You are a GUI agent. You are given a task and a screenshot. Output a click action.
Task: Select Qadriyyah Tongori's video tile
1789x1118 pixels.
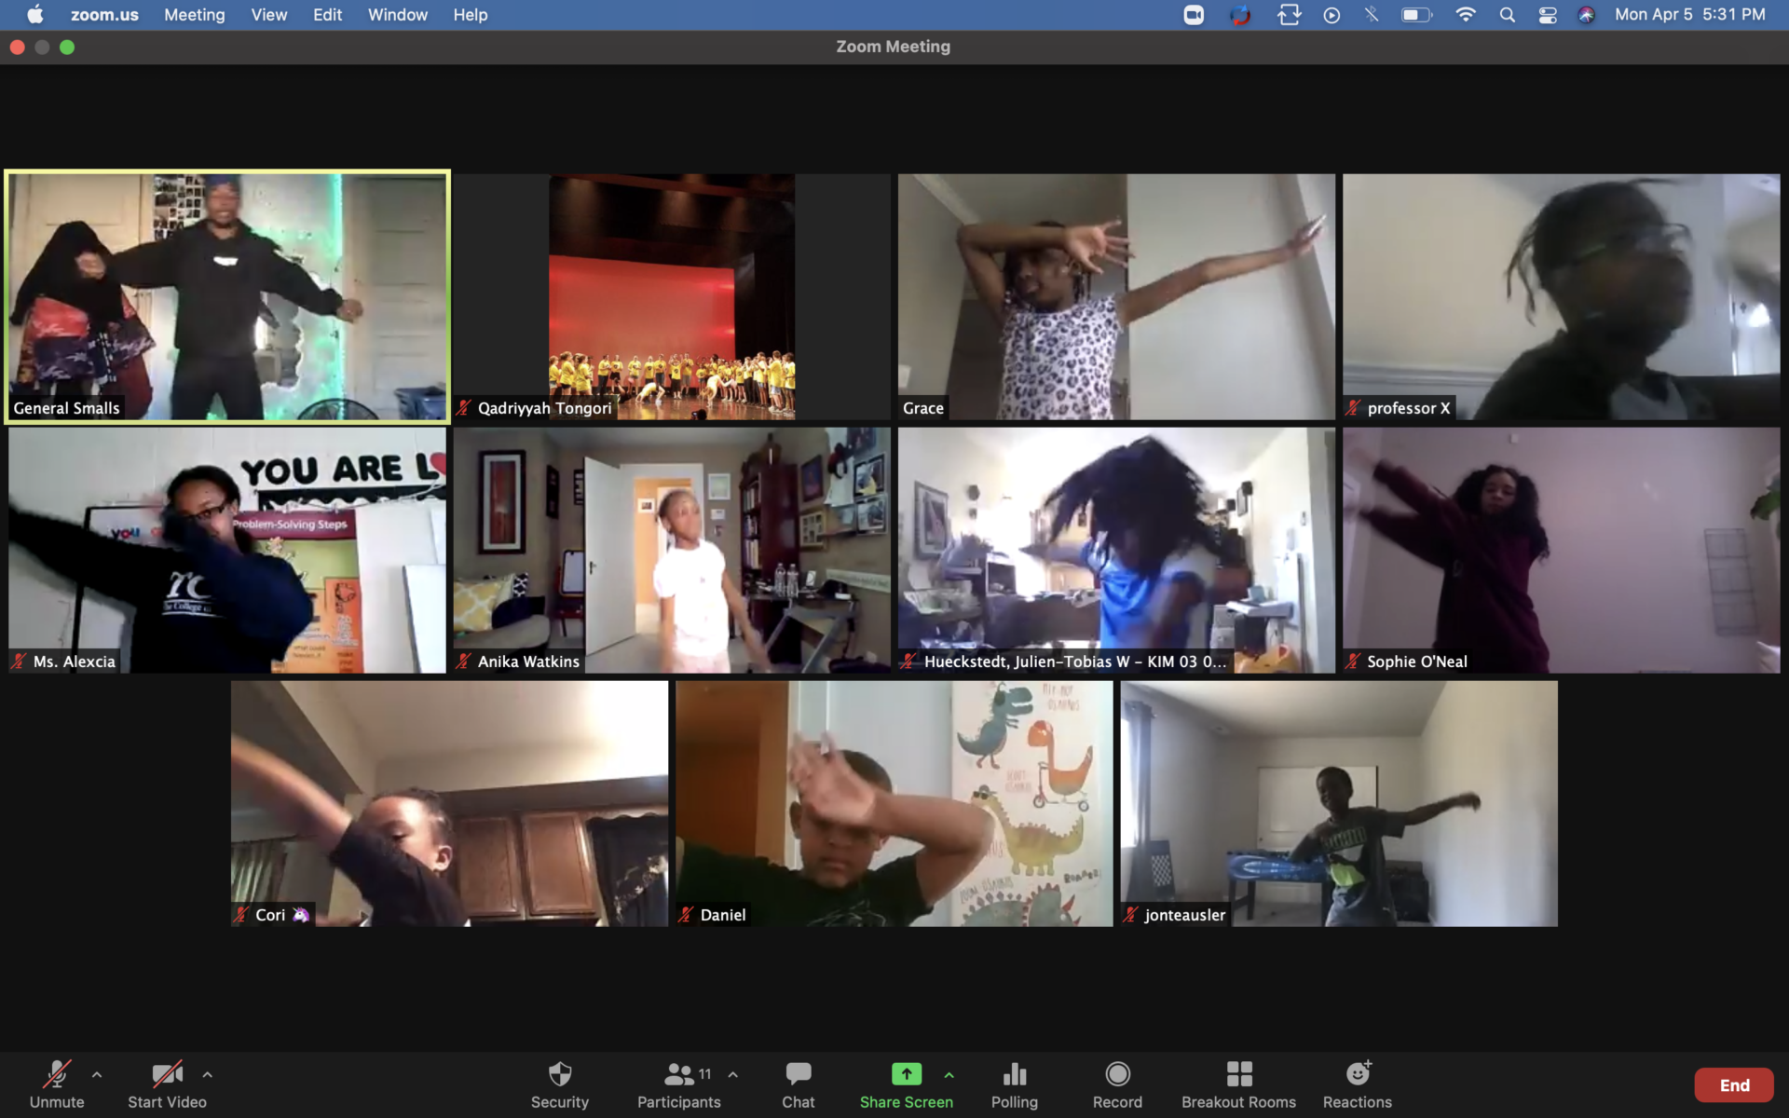672,296
